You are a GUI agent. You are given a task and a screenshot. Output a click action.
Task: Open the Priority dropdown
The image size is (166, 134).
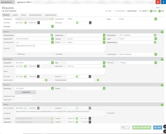[104, 42]
